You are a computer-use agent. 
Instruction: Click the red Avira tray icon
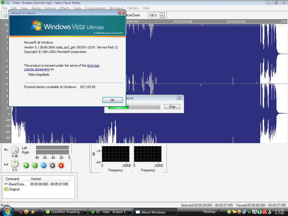coord(264,212)
